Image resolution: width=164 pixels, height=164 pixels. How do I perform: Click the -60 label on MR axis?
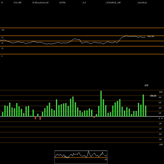tap(160, 134)
